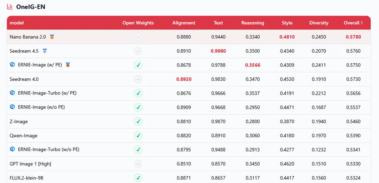379x183 pixels.
Task: Click the ERNIE logo beside ERNIE-Image-Turbo (w/ PE)
Action: 13,93
